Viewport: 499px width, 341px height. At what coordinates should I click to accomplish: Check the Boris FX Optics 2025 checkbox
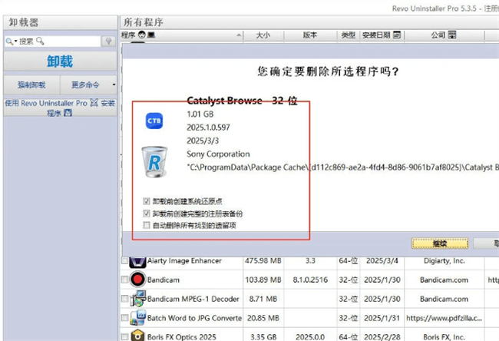[124, 337]
